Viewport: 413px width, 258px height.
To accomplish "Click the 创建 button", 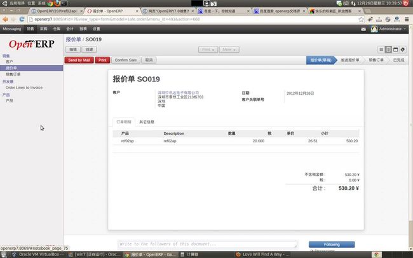I will (89, 50).
